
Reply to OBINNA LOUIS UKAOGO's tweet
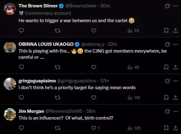(x=21, y=67)
